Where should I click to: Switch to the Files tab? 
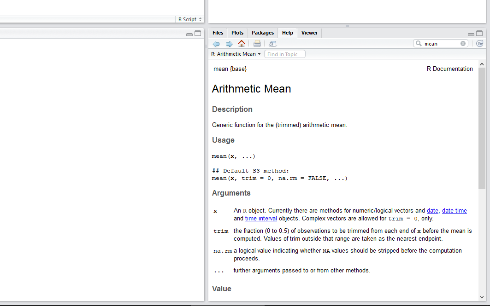pyautogui.click(x=218, y=33)
